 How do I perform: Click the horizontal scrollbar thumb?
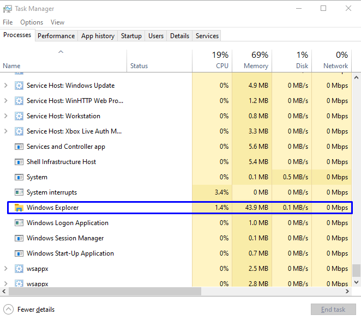(x=105, y=292)
